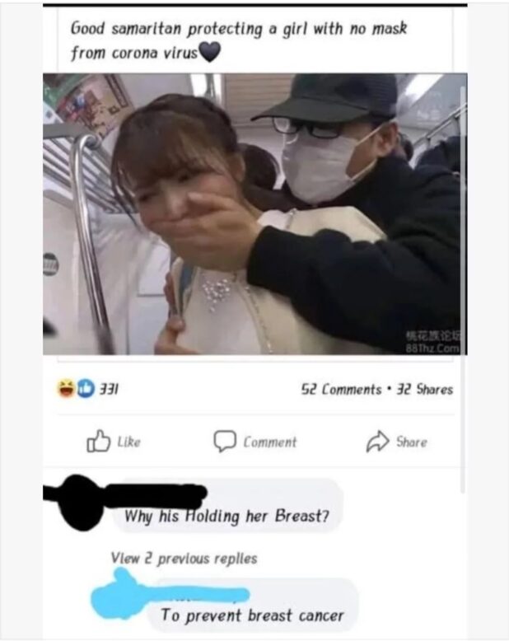Click the blue like reaction badge

point(86,389)
